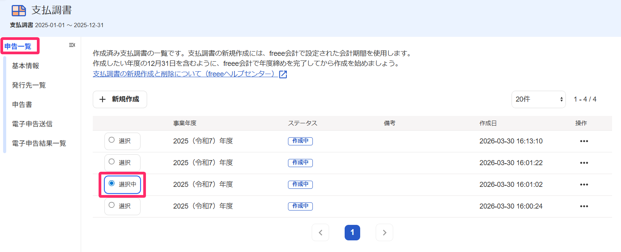This screenshot has height=252, width=621.
Task: Click the 支払調書 app logo icon
Action: (19, 10)
